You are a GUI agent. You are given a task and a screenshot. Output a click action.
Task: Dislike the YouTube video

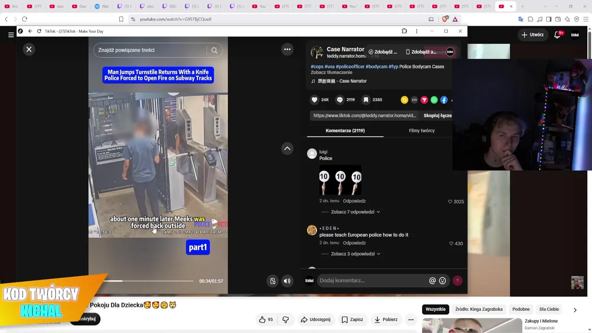(285, 320)
